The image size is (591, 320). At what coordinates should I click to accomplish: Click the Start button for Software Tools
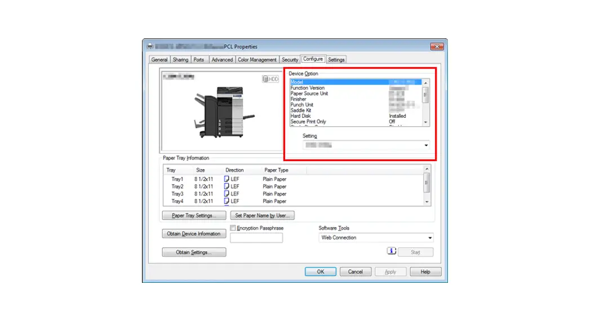point(415,252)
